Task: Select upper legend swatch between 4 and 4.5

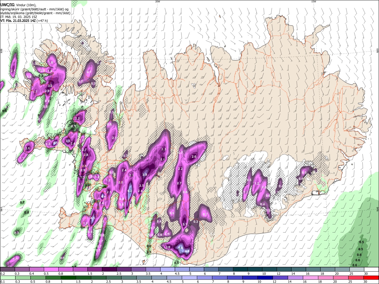Action: (x=168, y=270)
